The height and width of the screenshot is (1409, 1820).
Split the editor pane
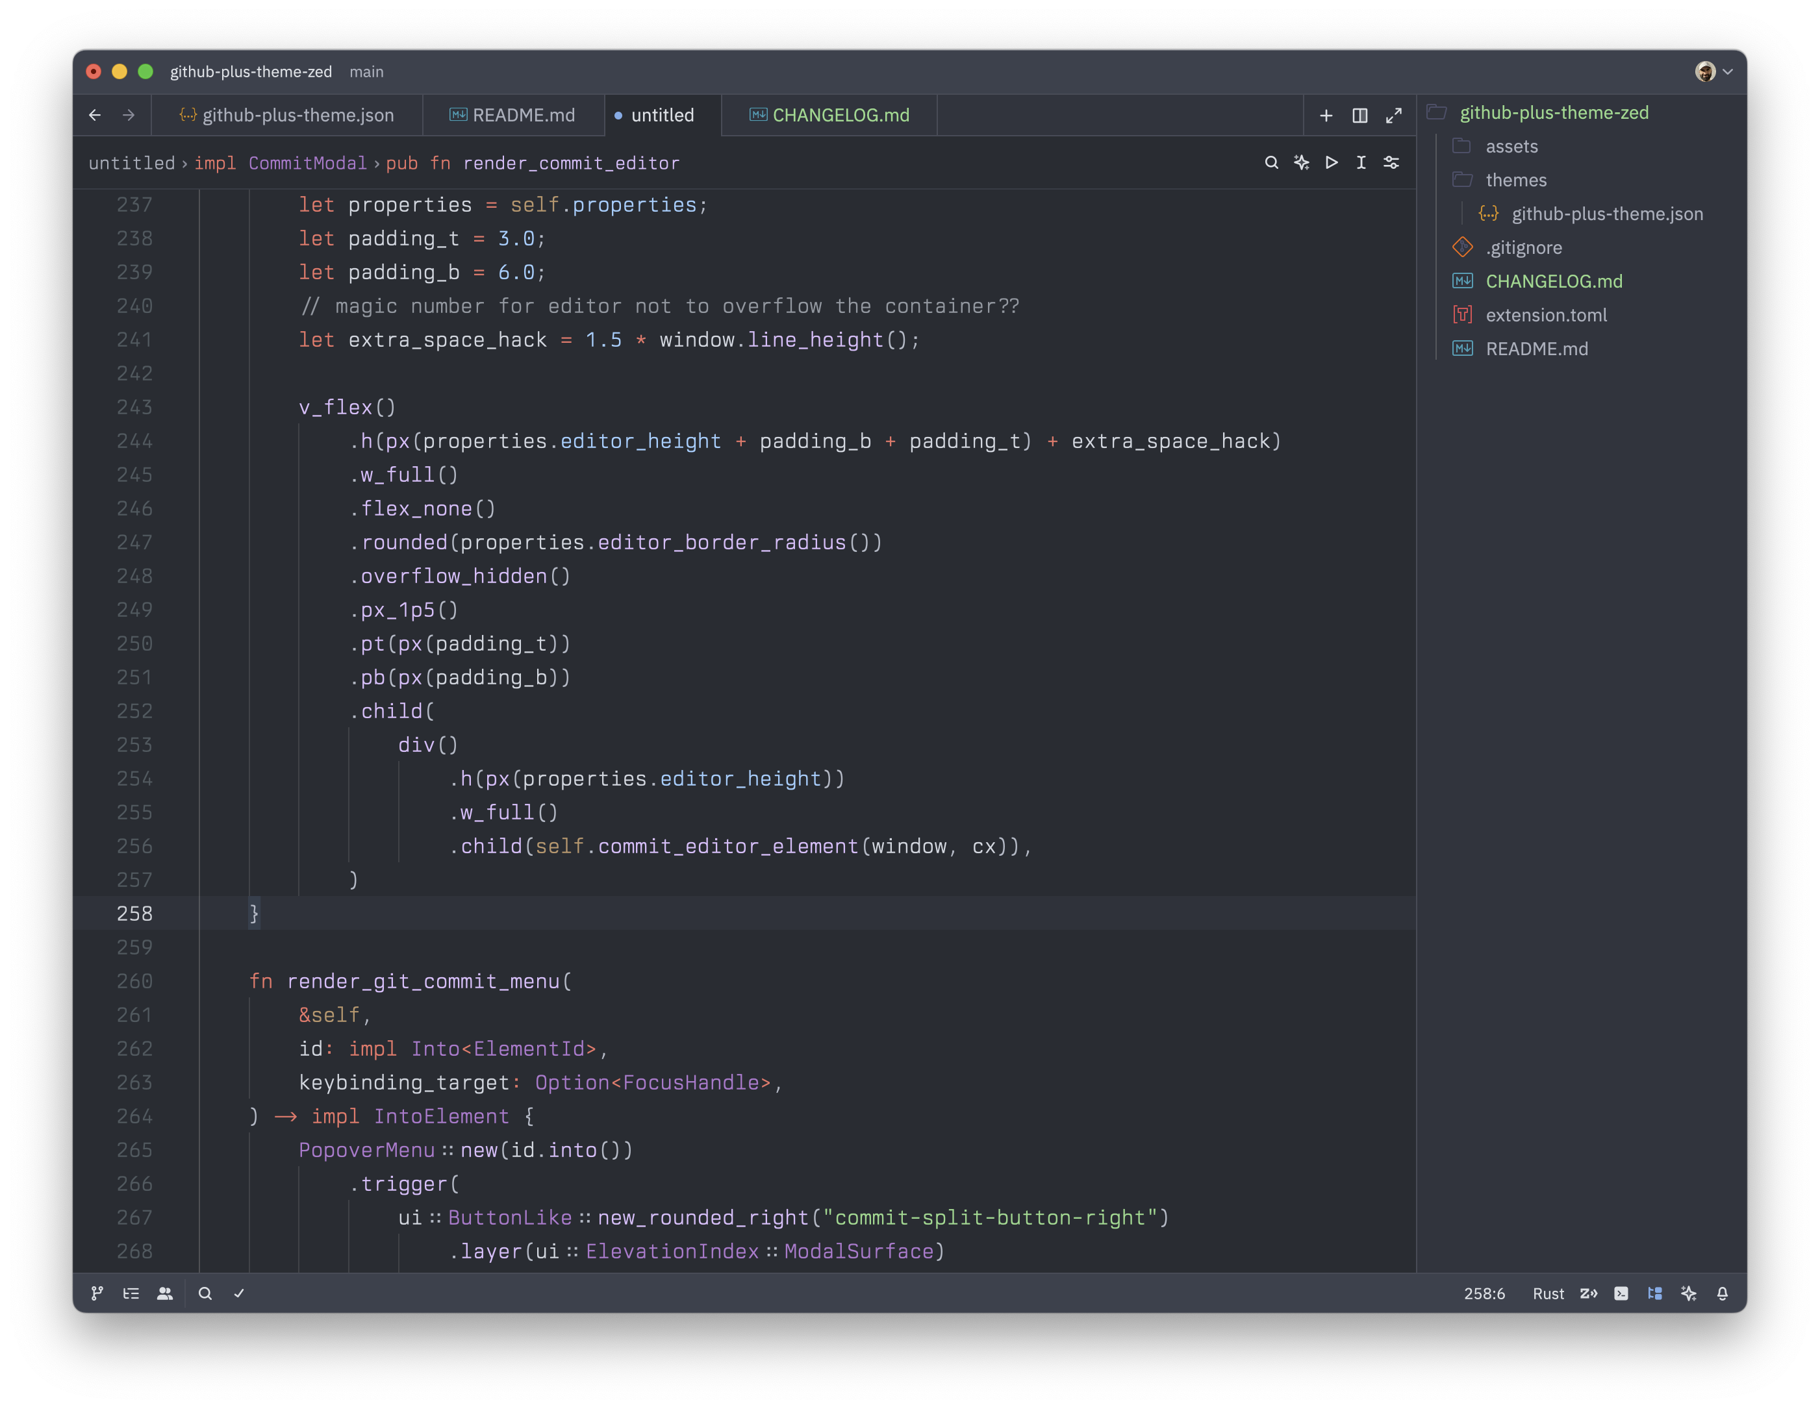(1360, 115)
